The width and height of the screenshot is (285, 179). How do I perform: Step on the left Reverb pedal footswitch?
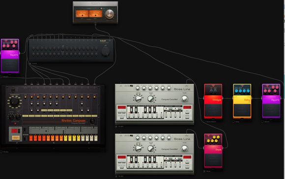10,65
